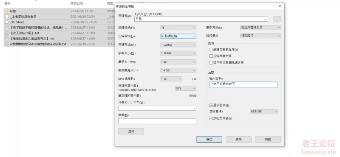340x157 pixels.
Task: Select the 【老王论坛永久地址发布页】.txt file
Action: pyautogui.click(x=59, y=39)
